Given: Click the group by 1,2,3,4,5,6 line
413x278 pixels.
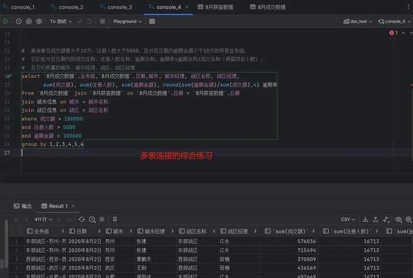Looking at the screenshot, I should (52, 144).
